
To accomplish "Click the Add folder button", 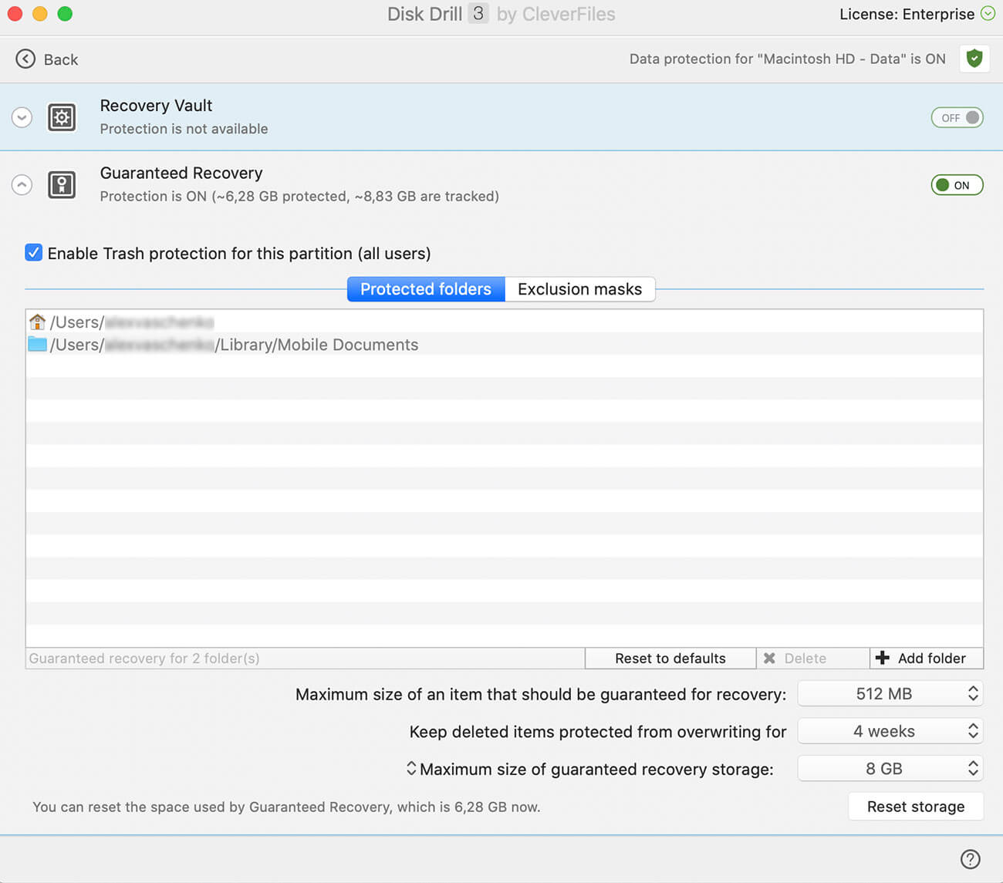I will pyautogui.click(x=927, y=659).
